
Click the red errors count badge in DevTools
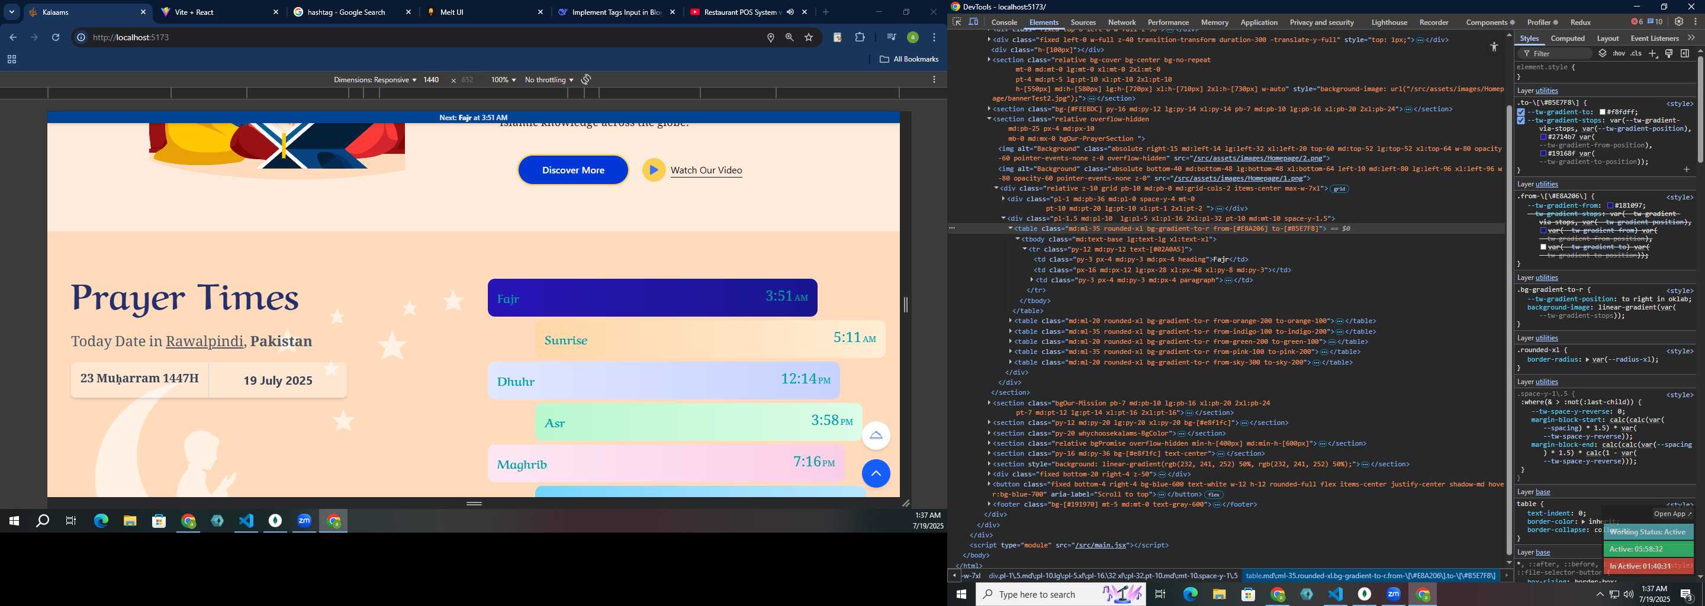click(x=1637, y=22)
